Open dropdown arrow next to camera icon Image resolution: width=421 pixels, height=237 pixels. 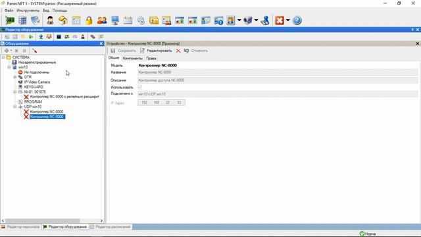256,20
